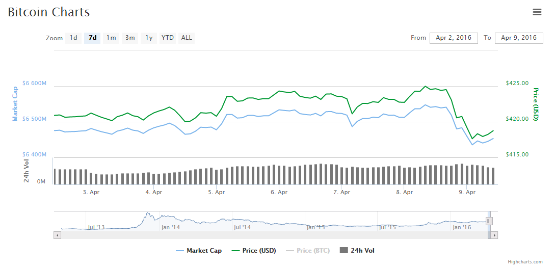Screen dimensions: 555x270
Task: Click the navigator right scroll arrow
Action: pyautogui.click(x=494, y=235)
